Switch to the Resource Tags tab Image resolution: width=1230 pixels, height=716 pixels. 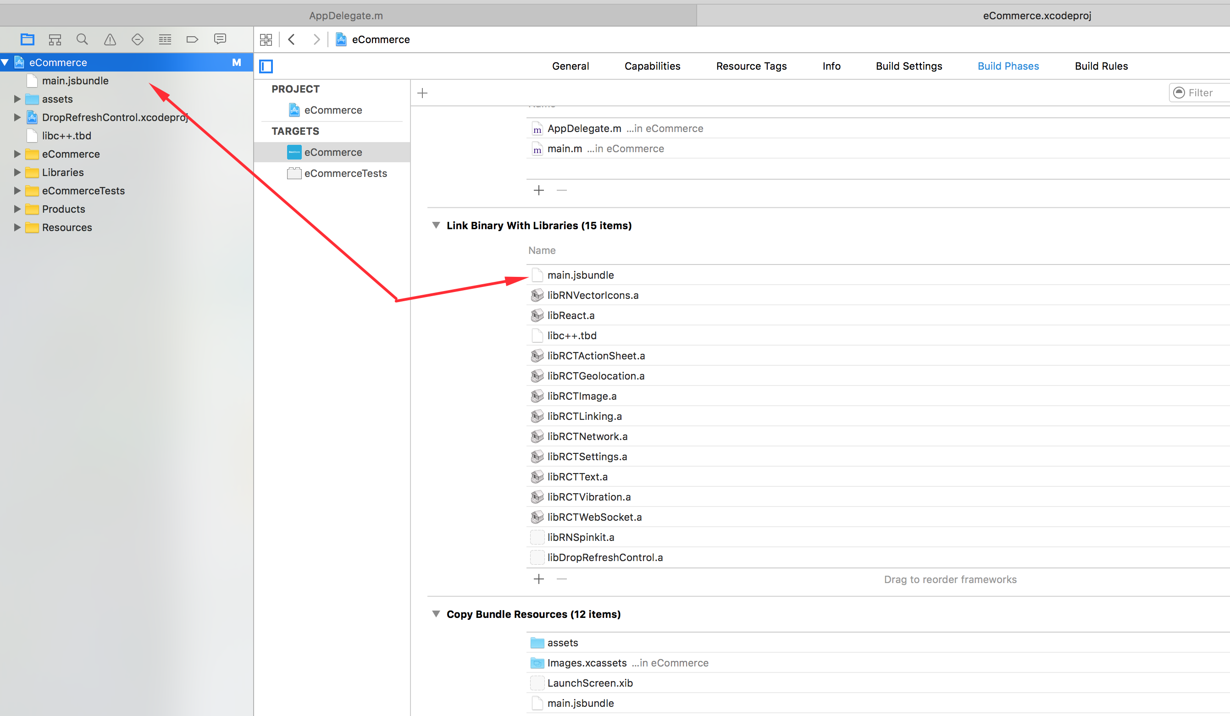tap(751, 66)
